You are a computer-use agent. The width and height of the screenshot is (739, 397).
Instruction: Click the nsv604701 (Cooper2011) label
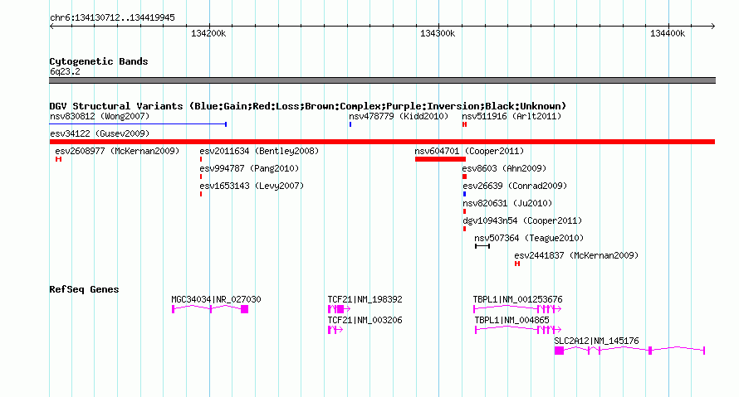[x=469, y=151]
